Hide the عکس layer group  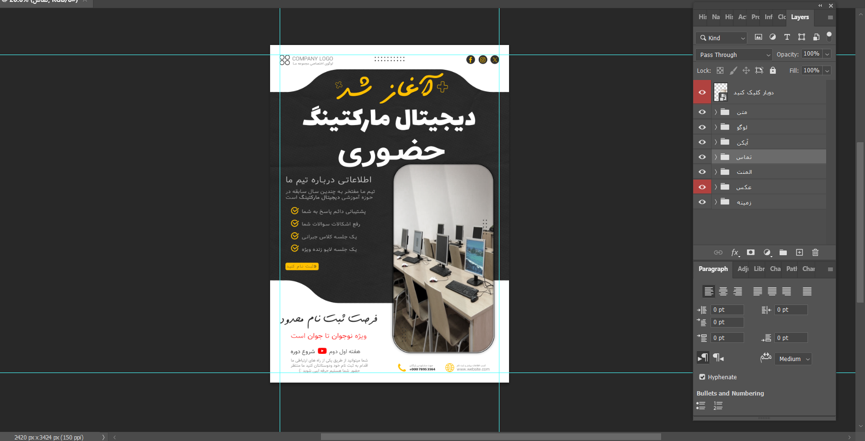(x=702, y=187)
